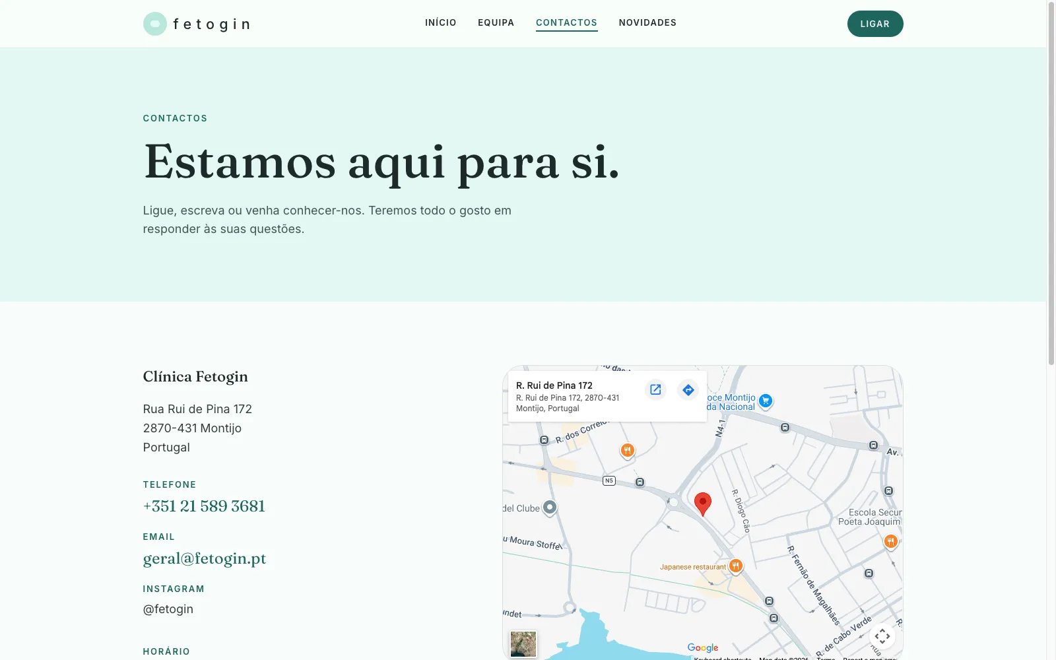Click bus stop marker by N5 sign

(640, 482)
